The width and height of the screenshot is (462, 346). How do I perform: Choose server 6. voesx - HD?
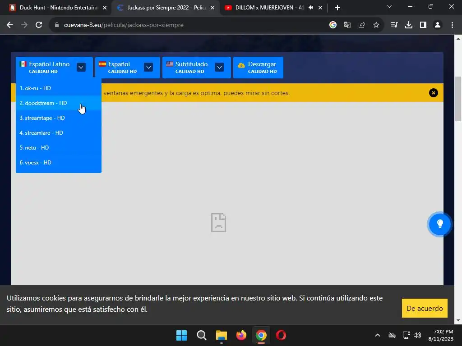[x=58, y=162]
